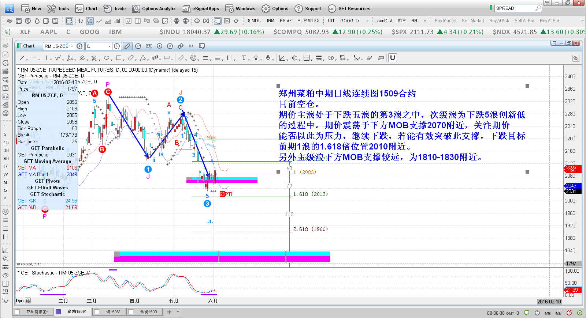Click the chart playback replay icon
This screenshot has width=586, height=318.
point(159,46)
